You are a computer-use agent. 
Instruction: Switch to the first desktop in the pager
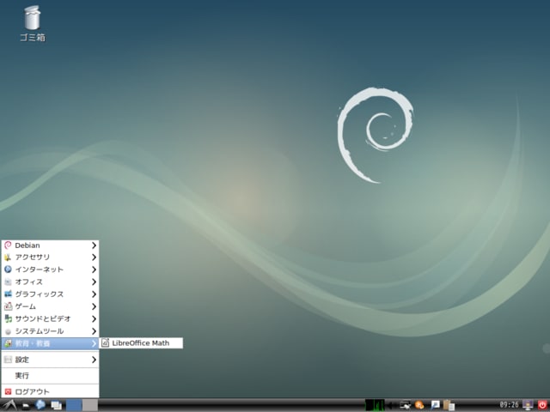74,405
